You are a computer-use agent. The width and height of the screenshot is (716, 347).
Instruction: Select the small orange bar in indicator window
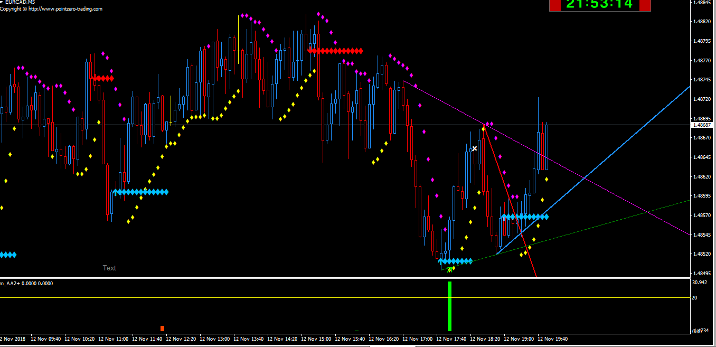point(163,329)
